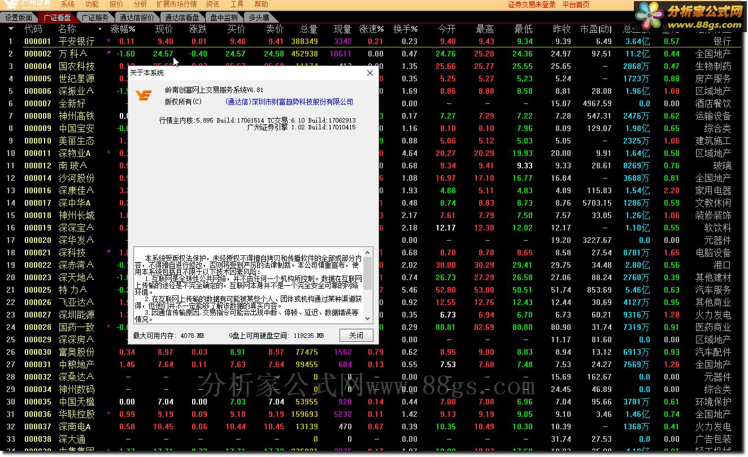Sort by the 现量 column header

[342, 29]
